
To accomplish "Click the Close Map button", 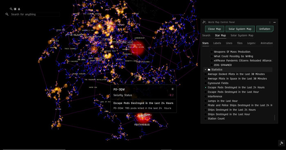I will click(x=214, y=29).
